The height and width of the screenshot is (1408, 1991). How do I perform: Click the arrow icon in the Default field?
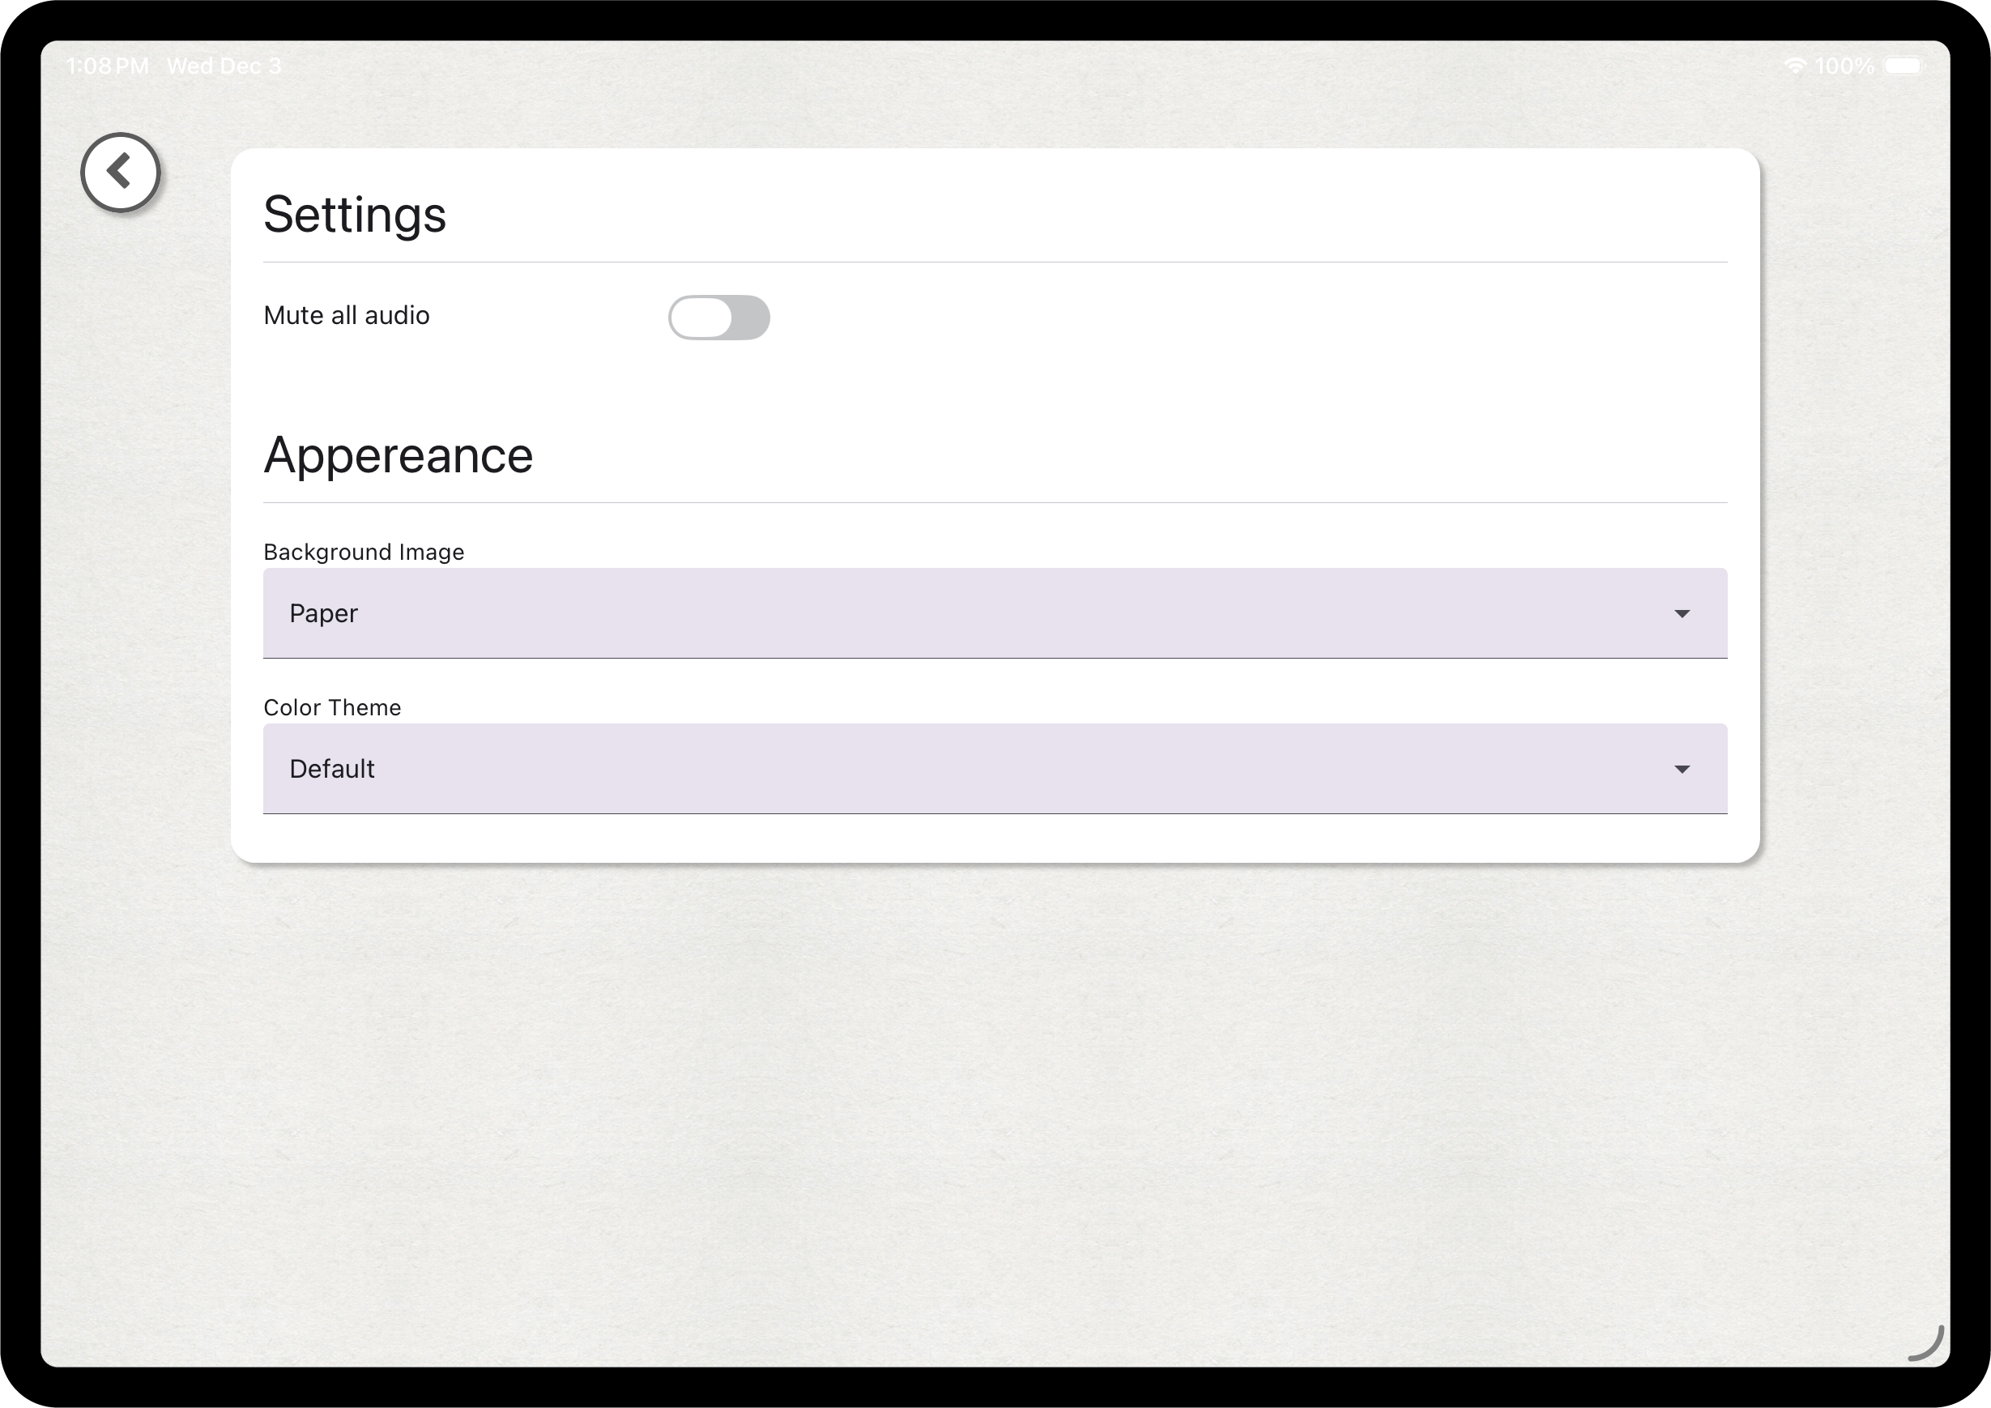coord(1682,770)
